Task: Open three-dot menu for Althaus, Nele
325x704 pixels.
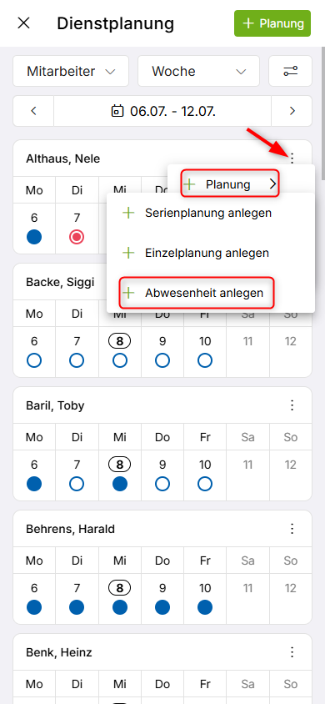Action: coord(292,158)
